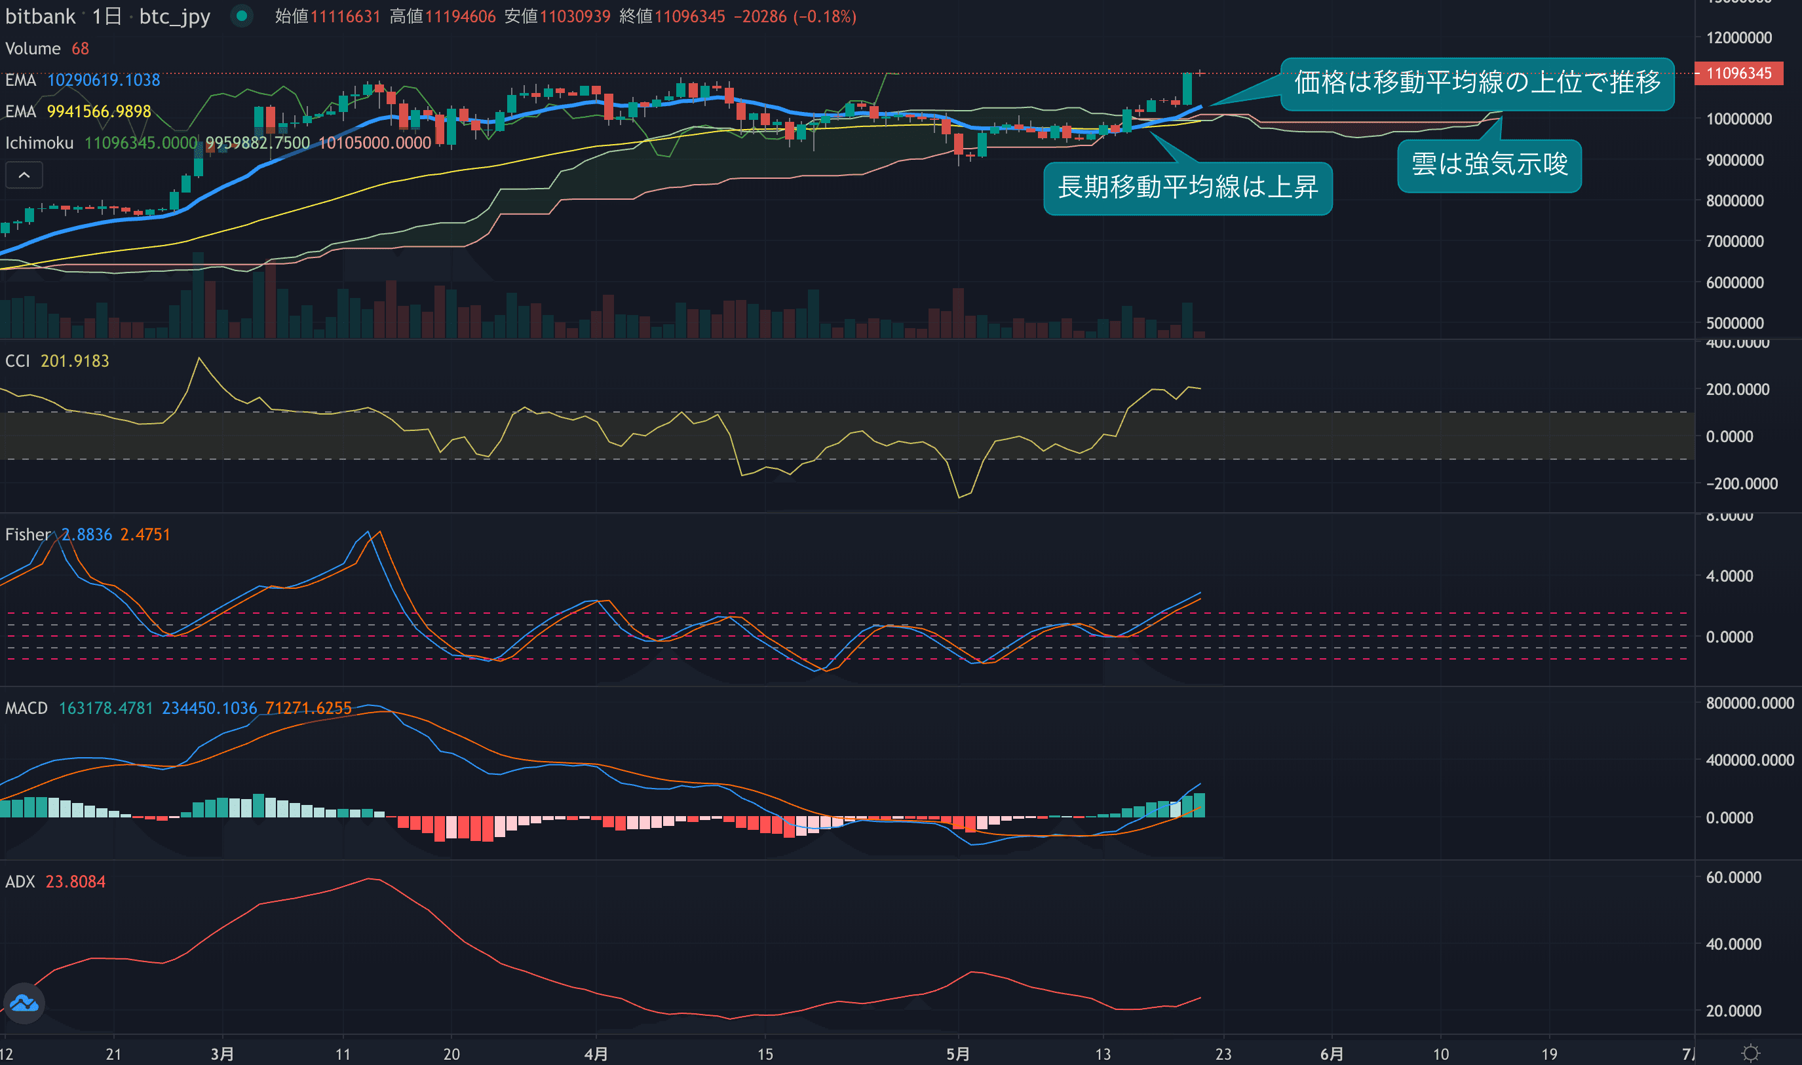Click the bitbank btc_jpy symbol title
Image resolution: width=1802 pixels, height=1065 pixels.
coord(107,16)
